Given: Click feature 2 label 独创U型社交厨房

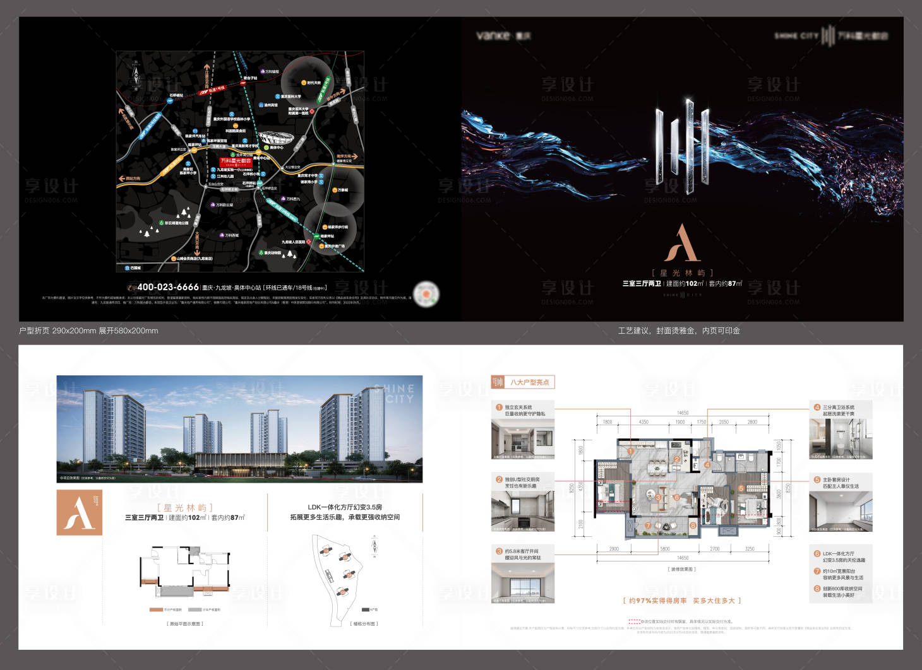Looking at the screenshot, I should [x=522, y=479].
